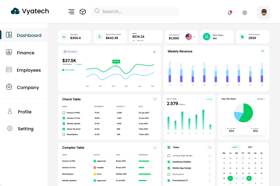The width and height of the screenshot is (280, 186).
Task: Click the STATUS column header in Complex Table
Action: click(96, 155)
